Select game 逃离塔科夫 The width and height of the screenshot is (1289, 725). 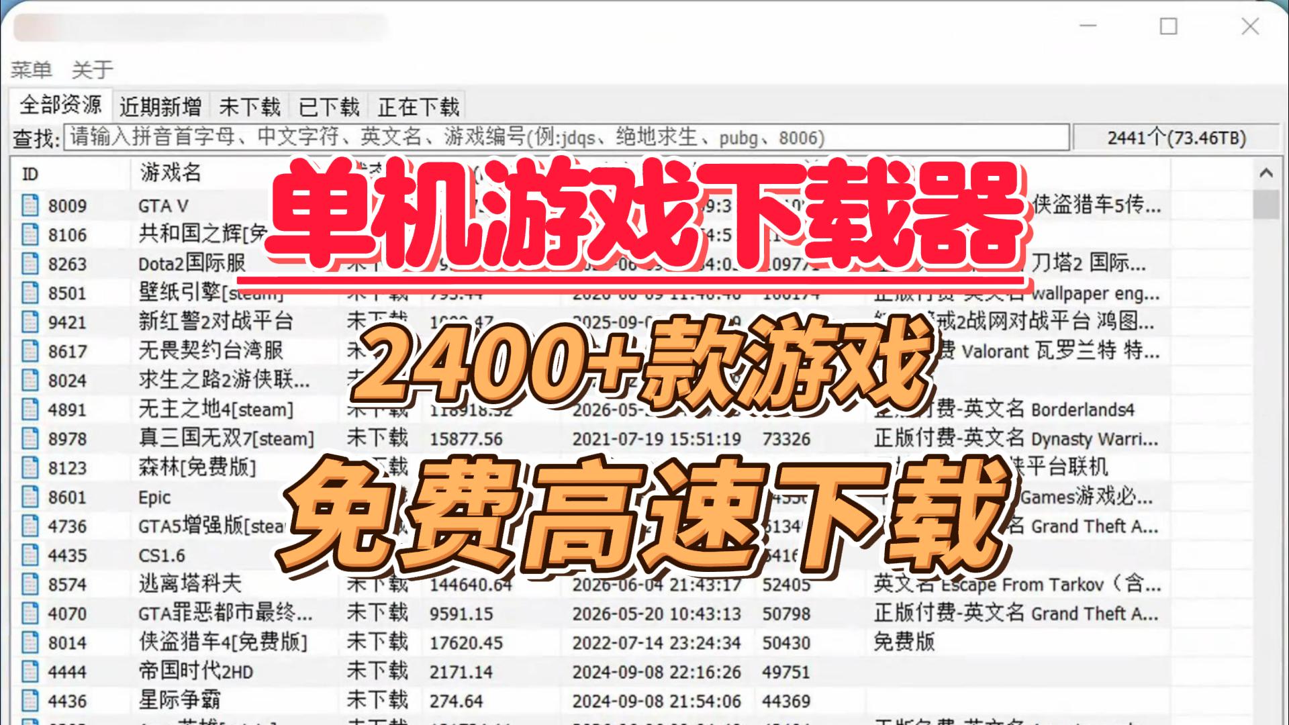tap(190, 584)
